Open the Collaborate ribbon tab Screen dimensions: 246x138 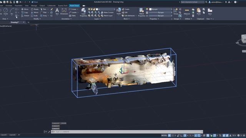(x=52, y=6)
